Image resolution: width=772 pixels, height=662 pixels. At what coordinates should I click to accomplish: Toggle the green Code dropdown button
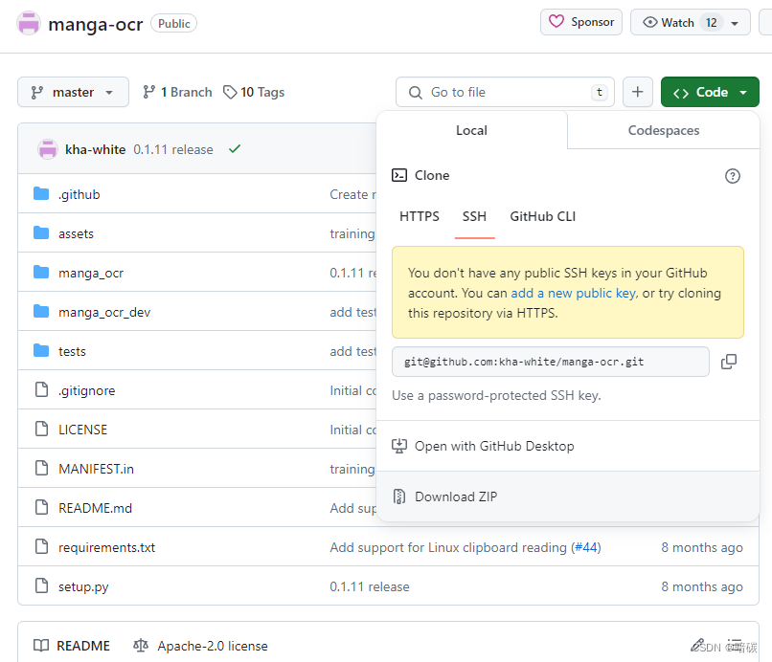710,92
